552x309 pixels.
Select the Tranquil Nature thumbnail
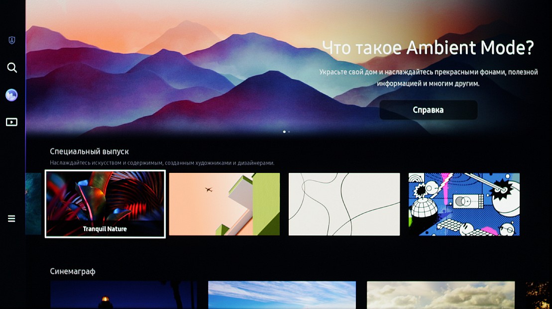click(105, 204)
